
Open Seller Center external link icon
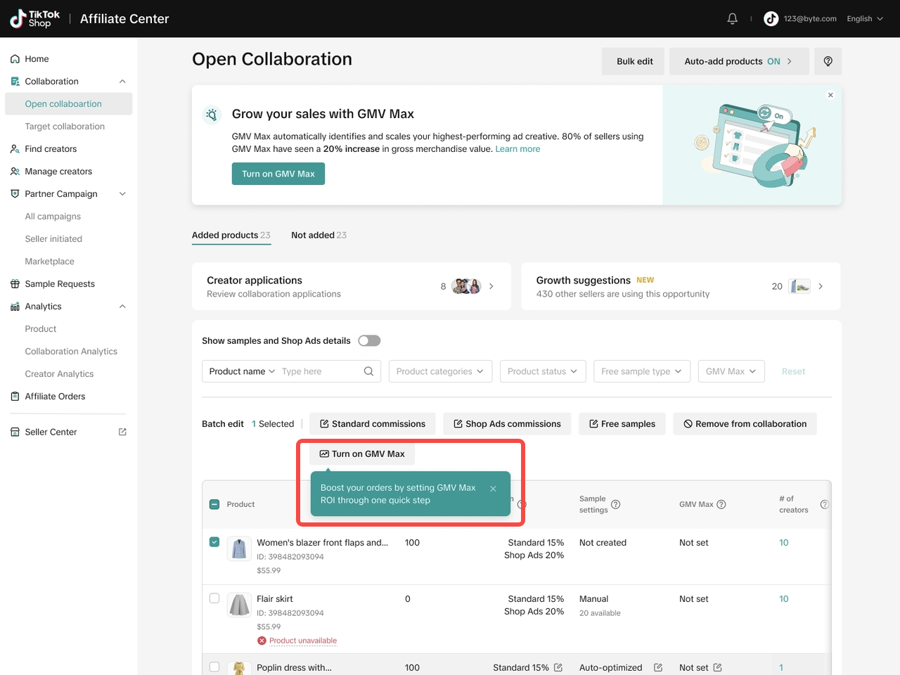tap(122, 432)
